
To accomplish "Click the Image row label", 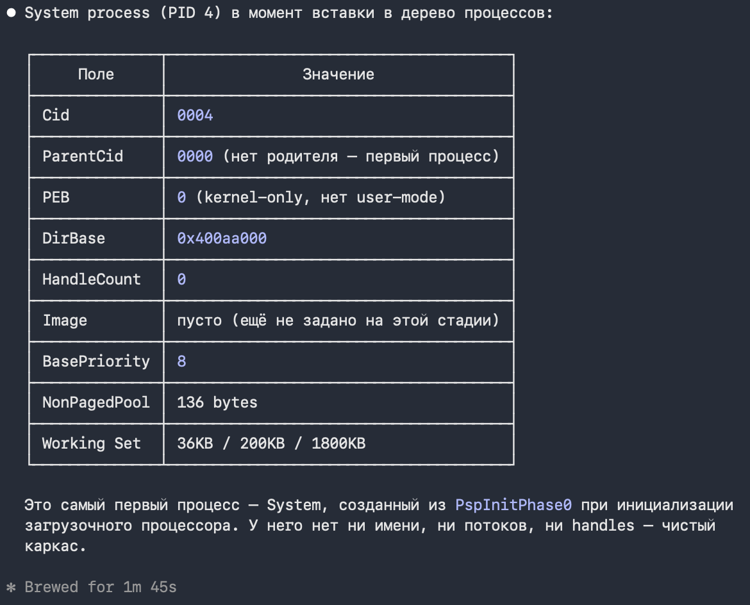I will pos(65,320).
